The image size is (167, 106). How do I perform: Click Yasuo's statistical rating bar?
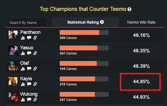click(84, 48)
